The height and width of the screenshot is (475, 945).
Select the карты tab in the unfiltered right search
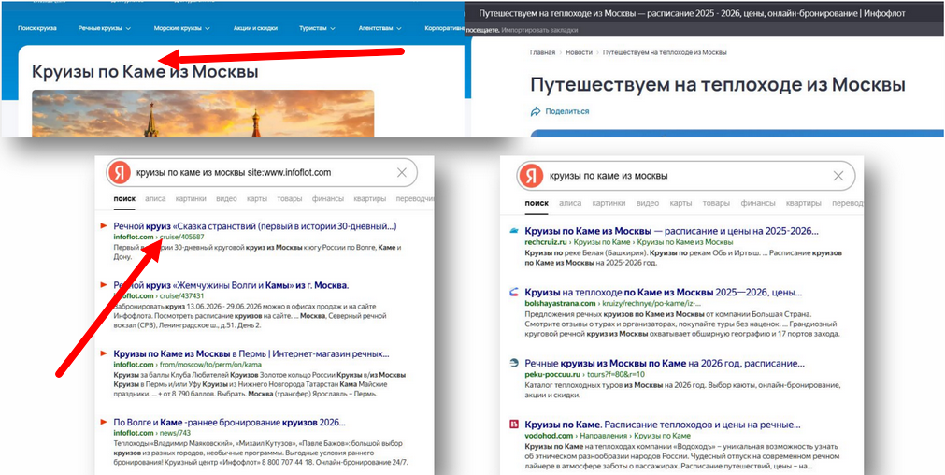[x=680, y=203]
